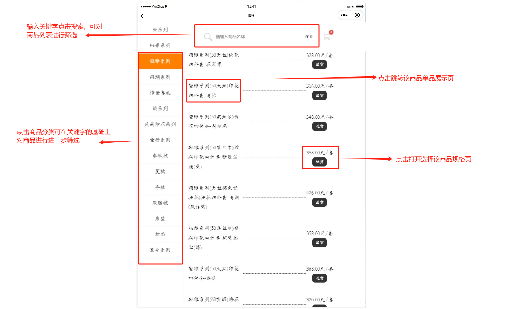Open the 传世喜礼 category
Image resolution: width=518 pixels, height=309 pixels.
(x=160, y=93)
